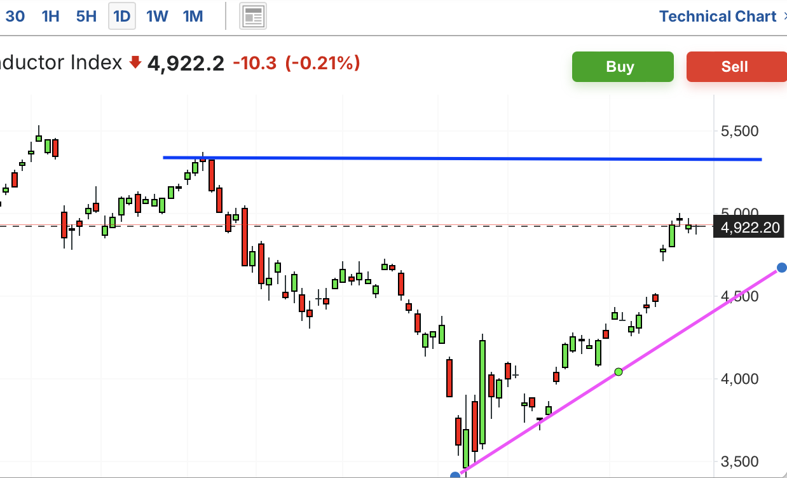Grab the green midpoint handle on trendline

coord(619,371)
